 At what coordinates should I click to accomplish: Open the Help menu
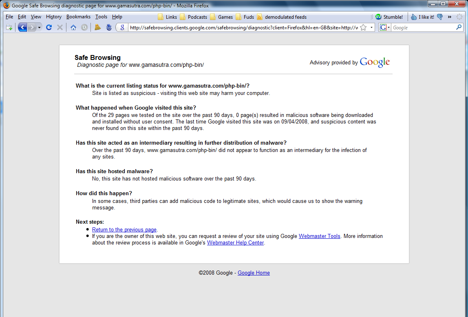(117, 17)
